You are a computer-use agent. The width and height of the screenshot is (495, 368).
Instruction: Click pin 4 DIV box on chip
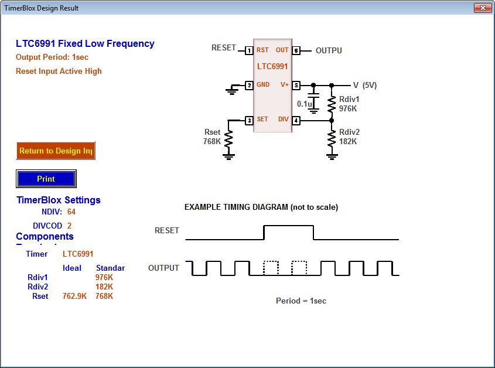296,120
